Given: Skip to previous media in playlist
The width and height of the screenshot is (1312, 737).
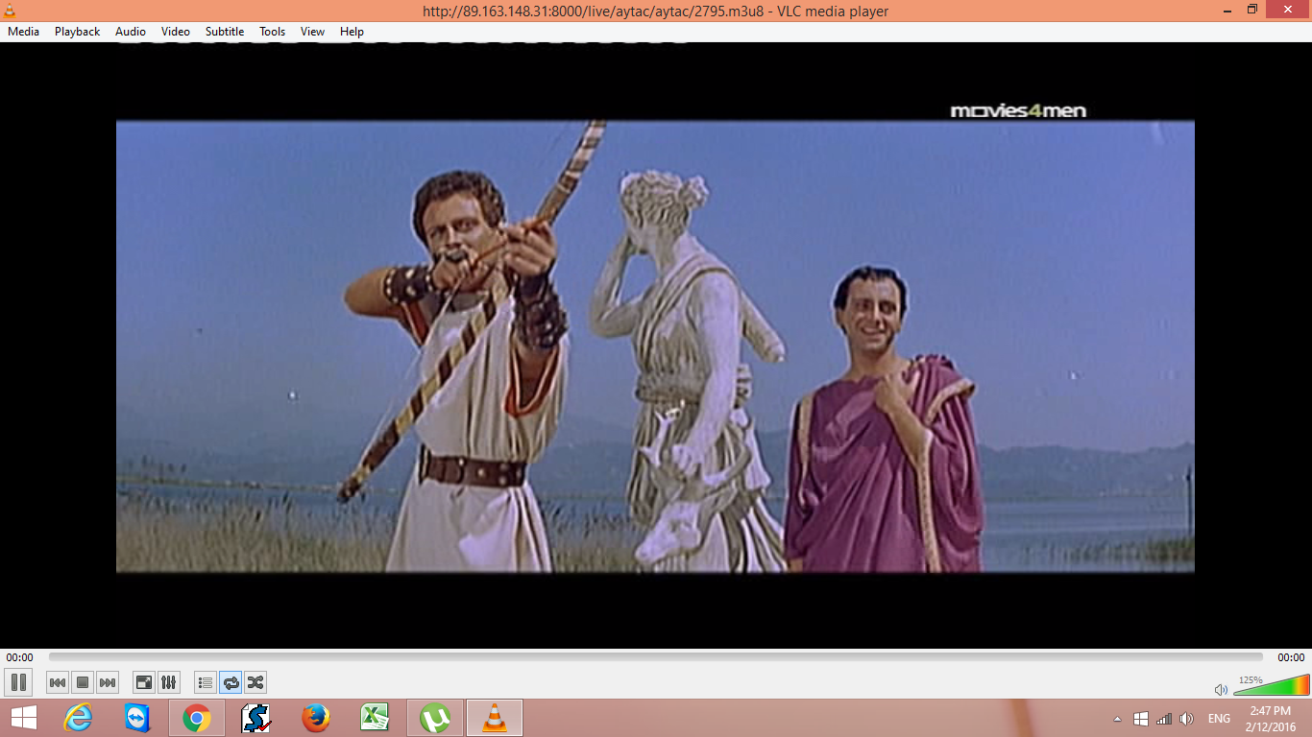Looking at the screenshot, I should tap(58, 682).
